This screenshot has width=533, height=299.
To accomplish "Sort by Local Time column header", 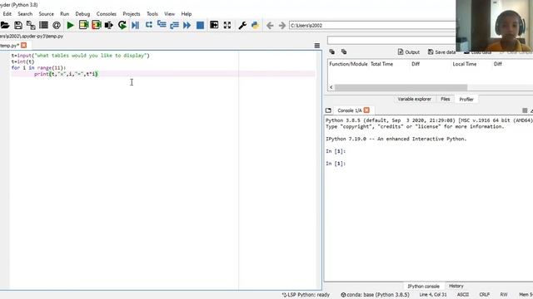I will (x=465, y=64).
